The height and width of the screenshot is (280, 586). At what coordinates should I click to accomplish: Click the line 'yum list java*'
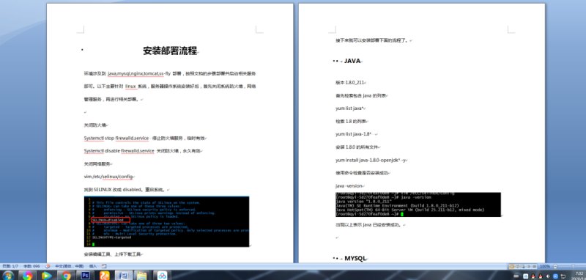[x=349, y=108]
